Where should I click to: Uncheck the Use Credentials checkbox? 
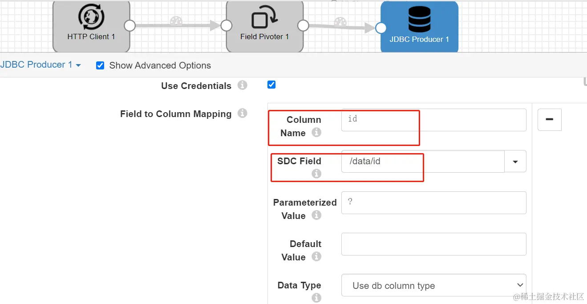pyautogui.click(x=271, y=85)
